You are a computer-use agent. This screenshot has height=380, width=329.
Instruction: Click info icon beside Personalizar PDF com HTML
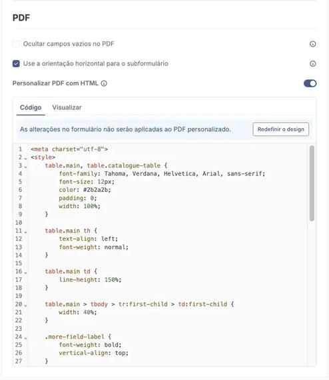(x=104, y=83)
